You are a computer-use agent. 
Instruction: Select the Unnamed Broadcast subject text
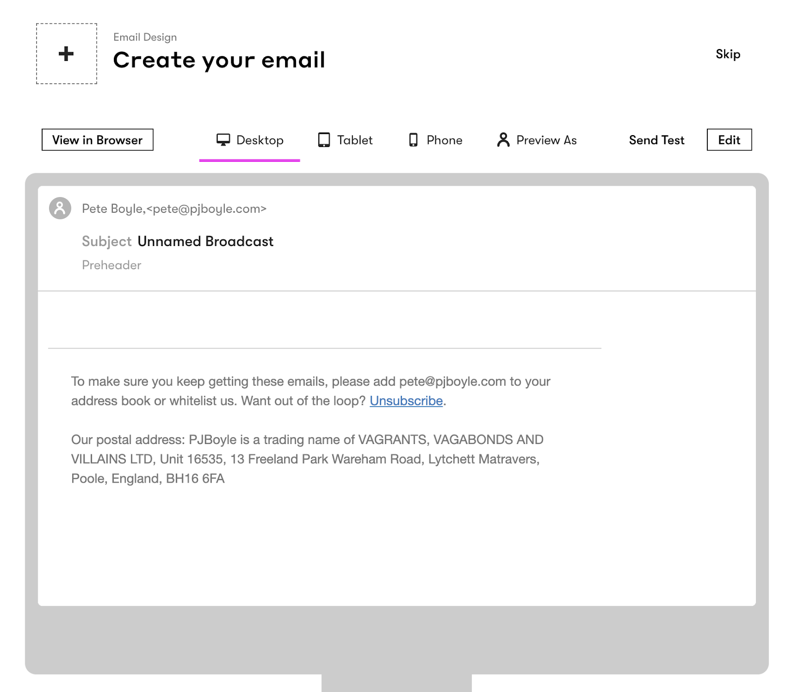[x=205, y=242]
